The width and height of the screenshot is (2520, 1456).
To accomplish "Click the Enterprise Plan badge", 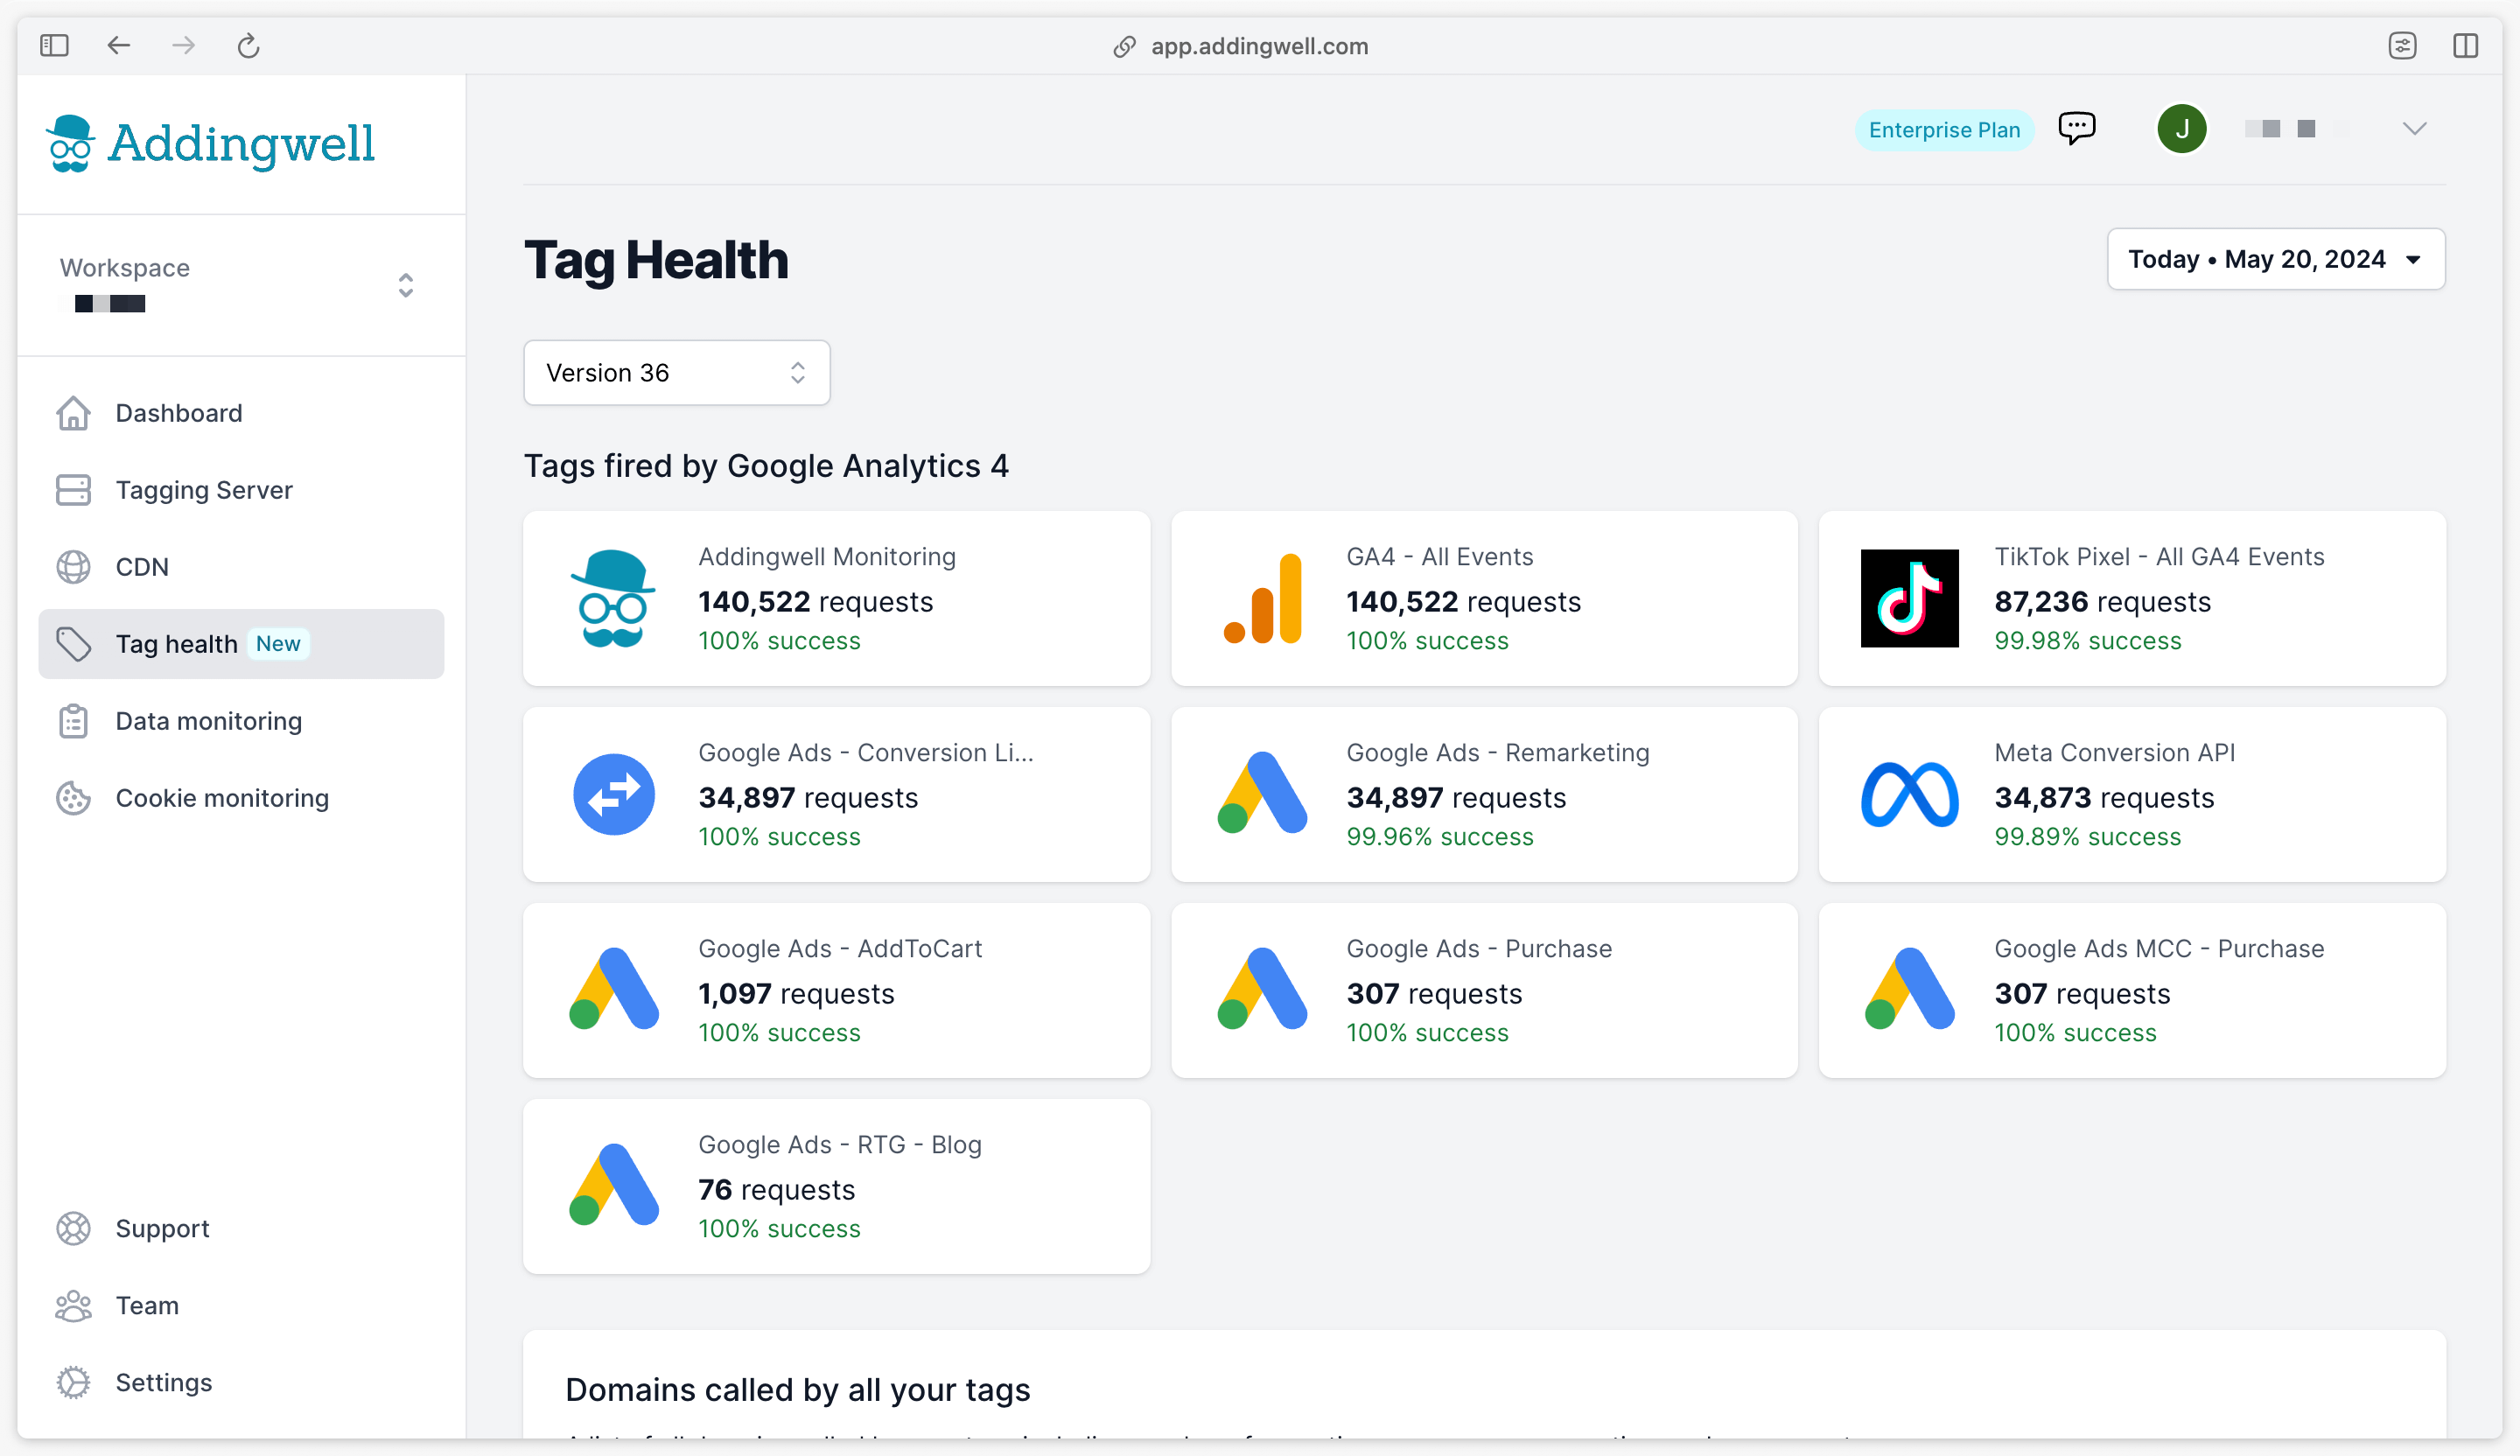I will point(1944,130).
